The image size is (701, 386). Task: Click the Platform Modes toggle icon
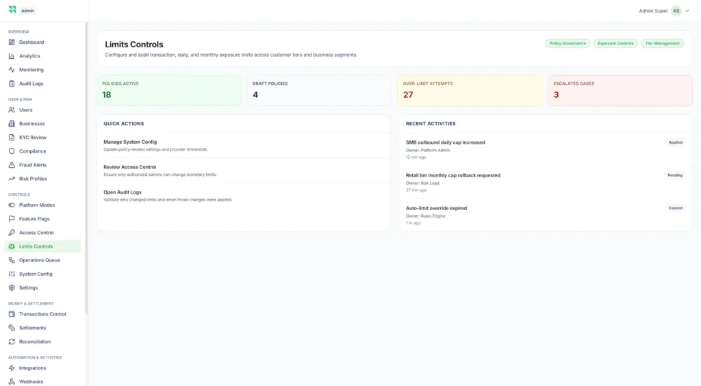[12, 205]
